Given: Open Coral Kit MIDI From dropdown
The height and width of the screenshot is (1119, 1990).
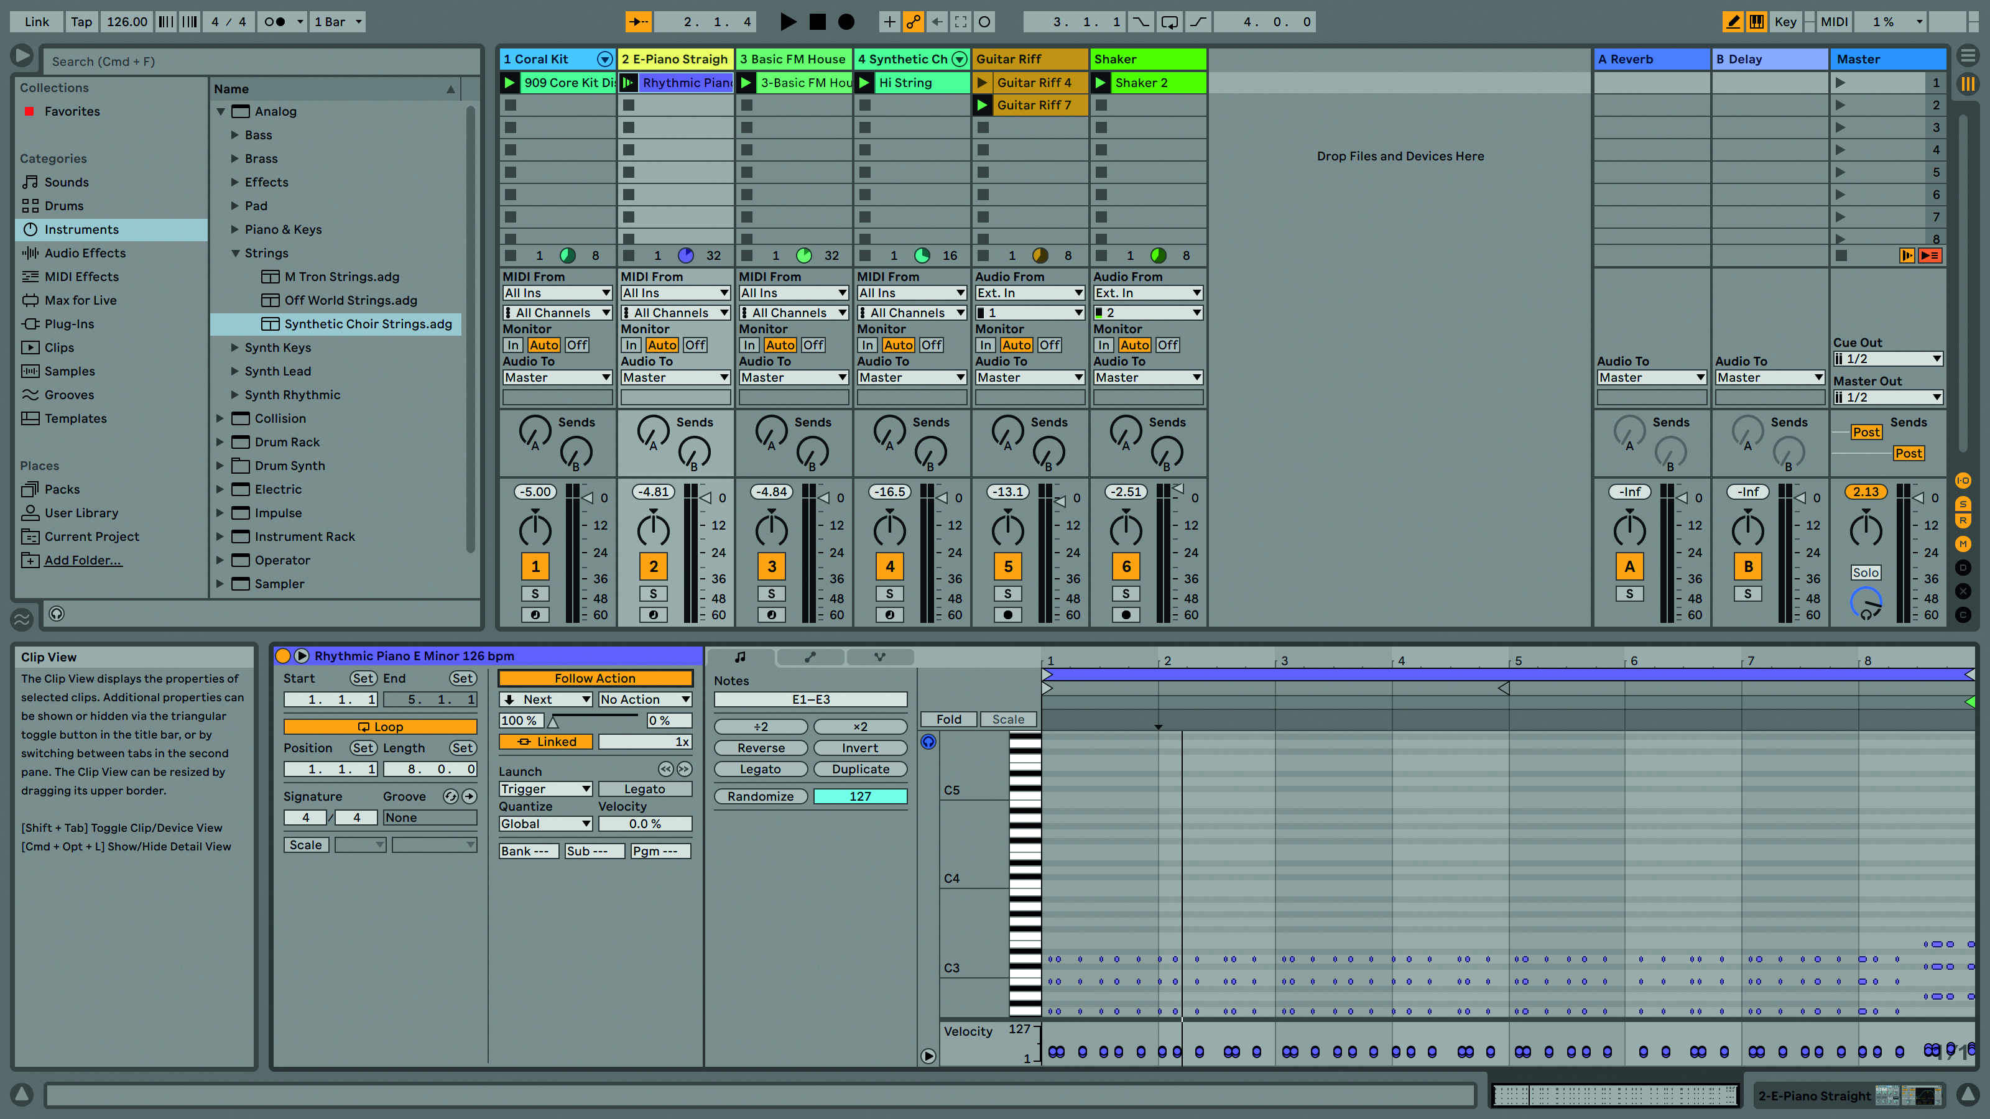Looking at the screenshot, I should [557, 293].
